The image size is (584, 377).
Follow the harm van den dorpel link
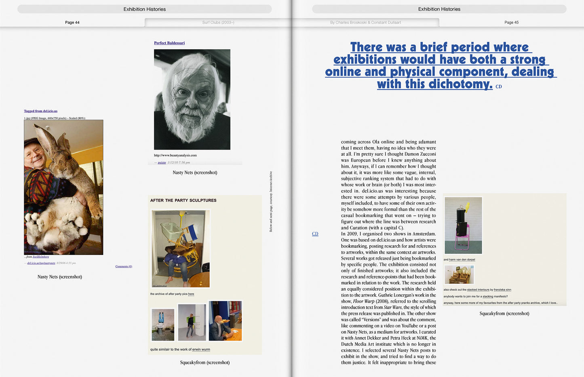click(462, 260)
